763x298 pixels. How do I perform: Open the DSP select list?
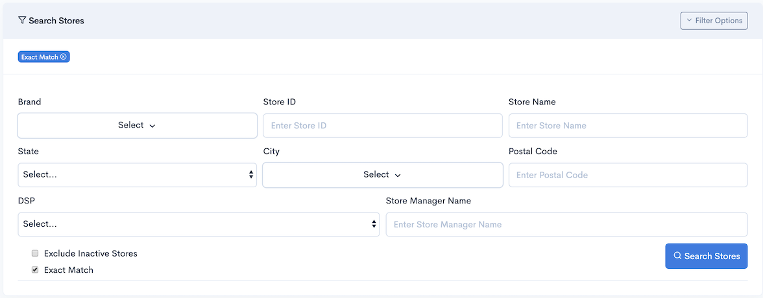(x=199, y=225)
